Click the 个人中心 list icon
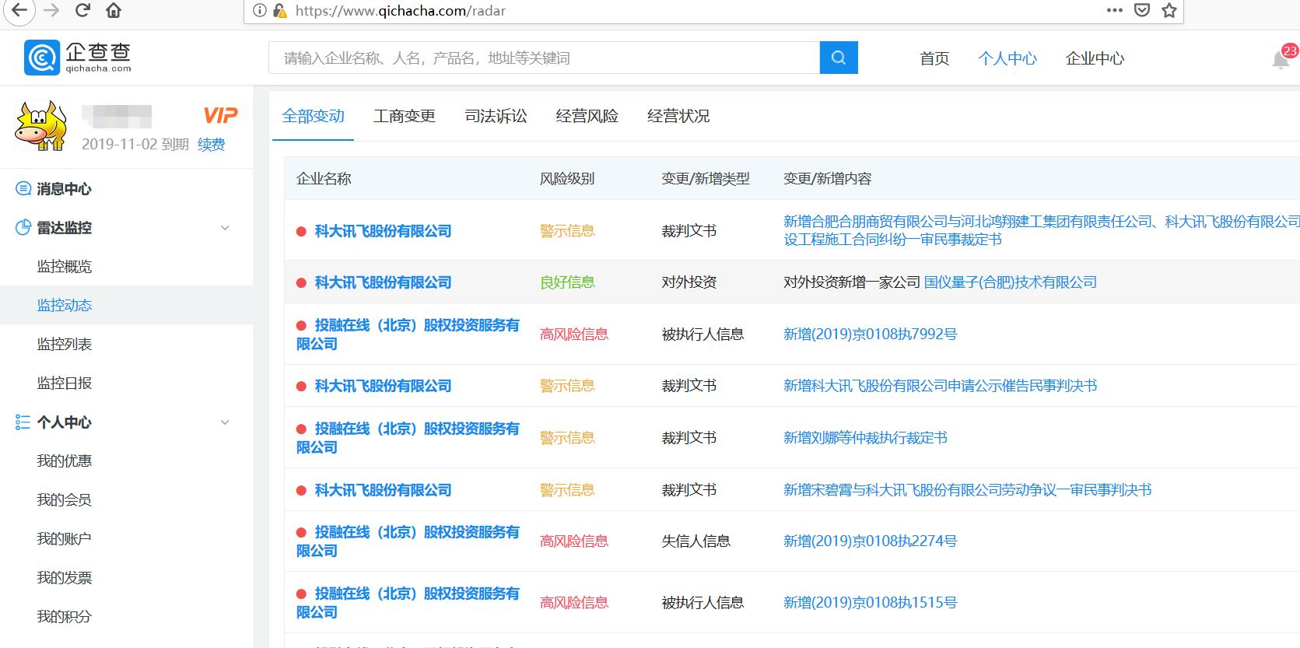Screen dimensions: 1300x648 pyautogui.click(x=23, y=422)
